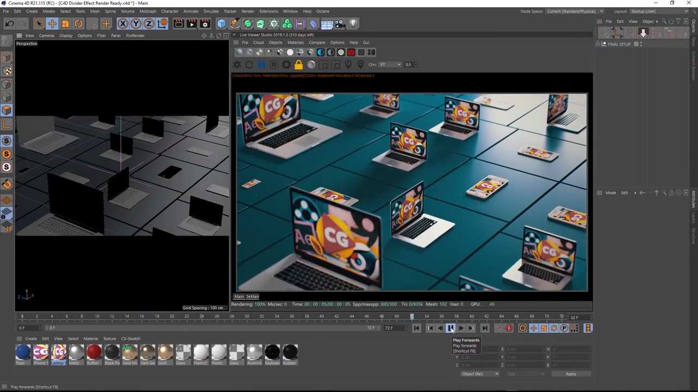The width and height of the screenshot is (698, 392).
Task: Click the Main render tab label
Action: pyautogui.click(x=239, y=297)
